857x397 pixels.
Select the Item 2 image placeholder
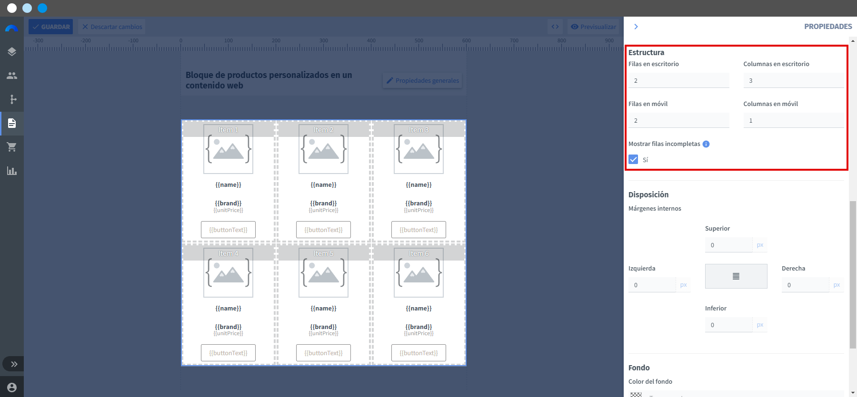[x=323, y=149]
